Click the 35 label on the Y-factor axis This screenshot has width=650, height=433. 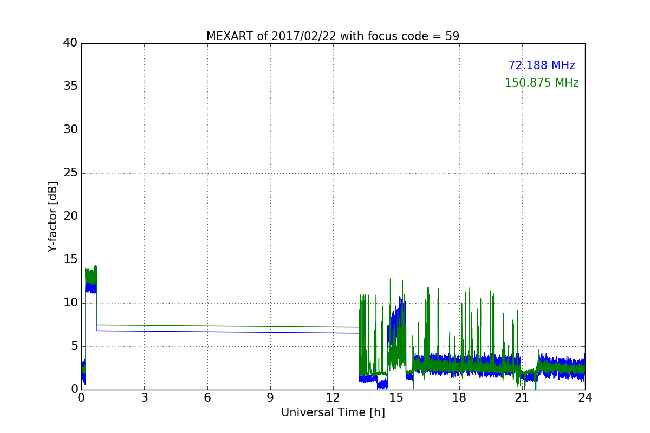pyautogui.click(x=70, y=87)
